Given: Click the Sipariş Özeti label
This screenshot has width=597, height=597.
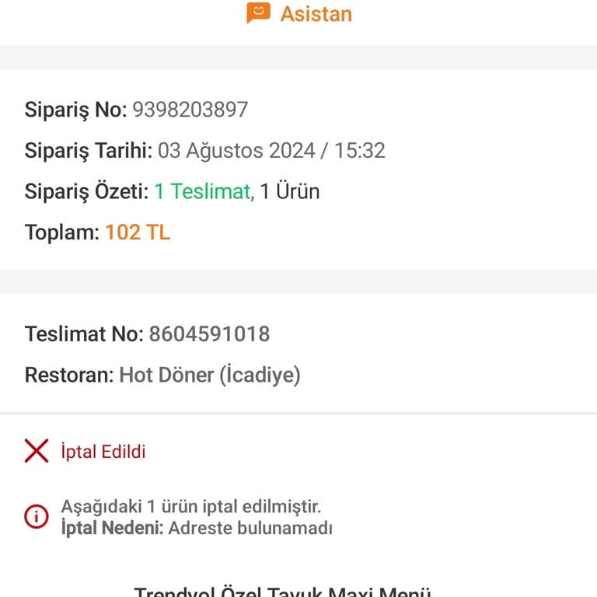Looking at the screenshot, I should (x=86, y=191).
